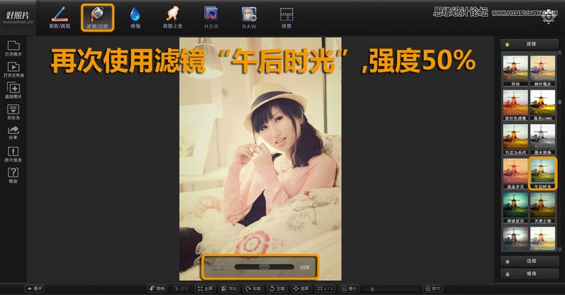
Task: Apply the 巧克力 filter thumbnail
Action: [x=515, y=139]
